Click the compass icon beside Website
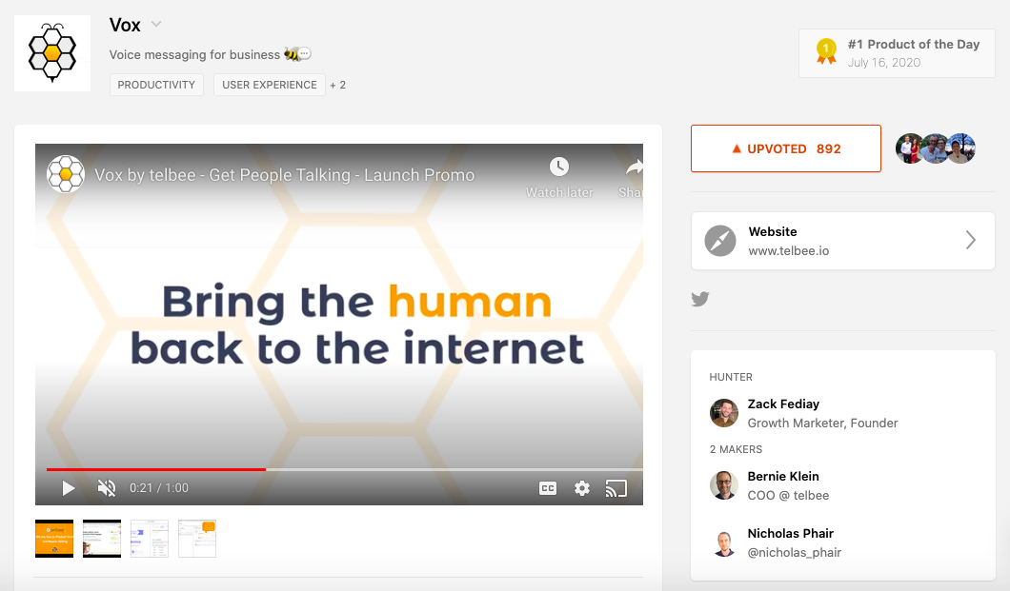This screenshot has width=1010, height=591. [x=720, y=241]
